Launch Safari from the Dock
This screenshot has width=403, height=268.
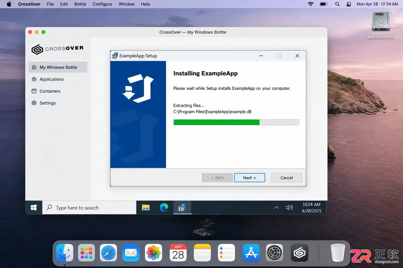click(x=108, y=253)
